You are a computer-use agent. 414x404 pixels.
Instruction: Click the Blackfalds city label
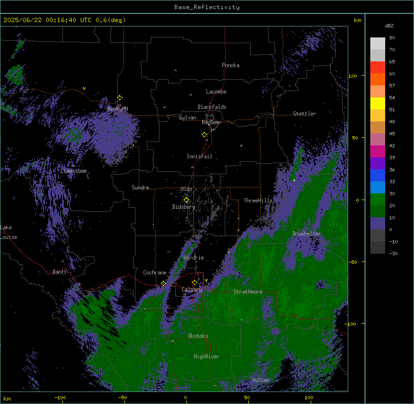click(x=212, y=107)
